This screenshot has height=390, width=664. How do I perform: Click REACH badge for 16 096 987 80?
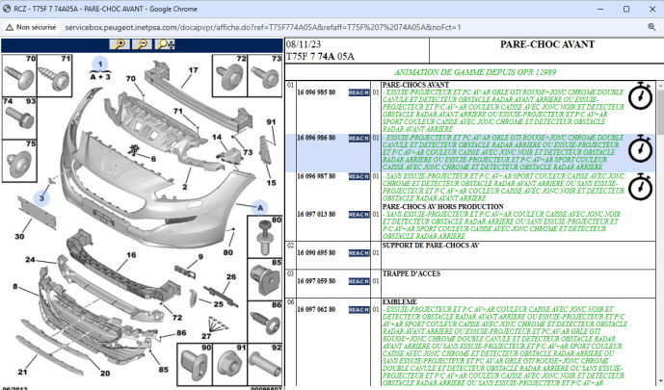359,176
